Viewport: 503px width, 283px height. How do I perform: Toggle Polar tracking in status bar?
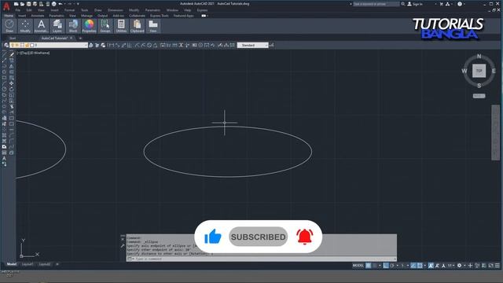pos(392,266)
